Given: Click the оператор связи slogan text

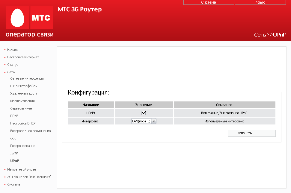Looking at the screenshot, I should click(x=30, y=34).
